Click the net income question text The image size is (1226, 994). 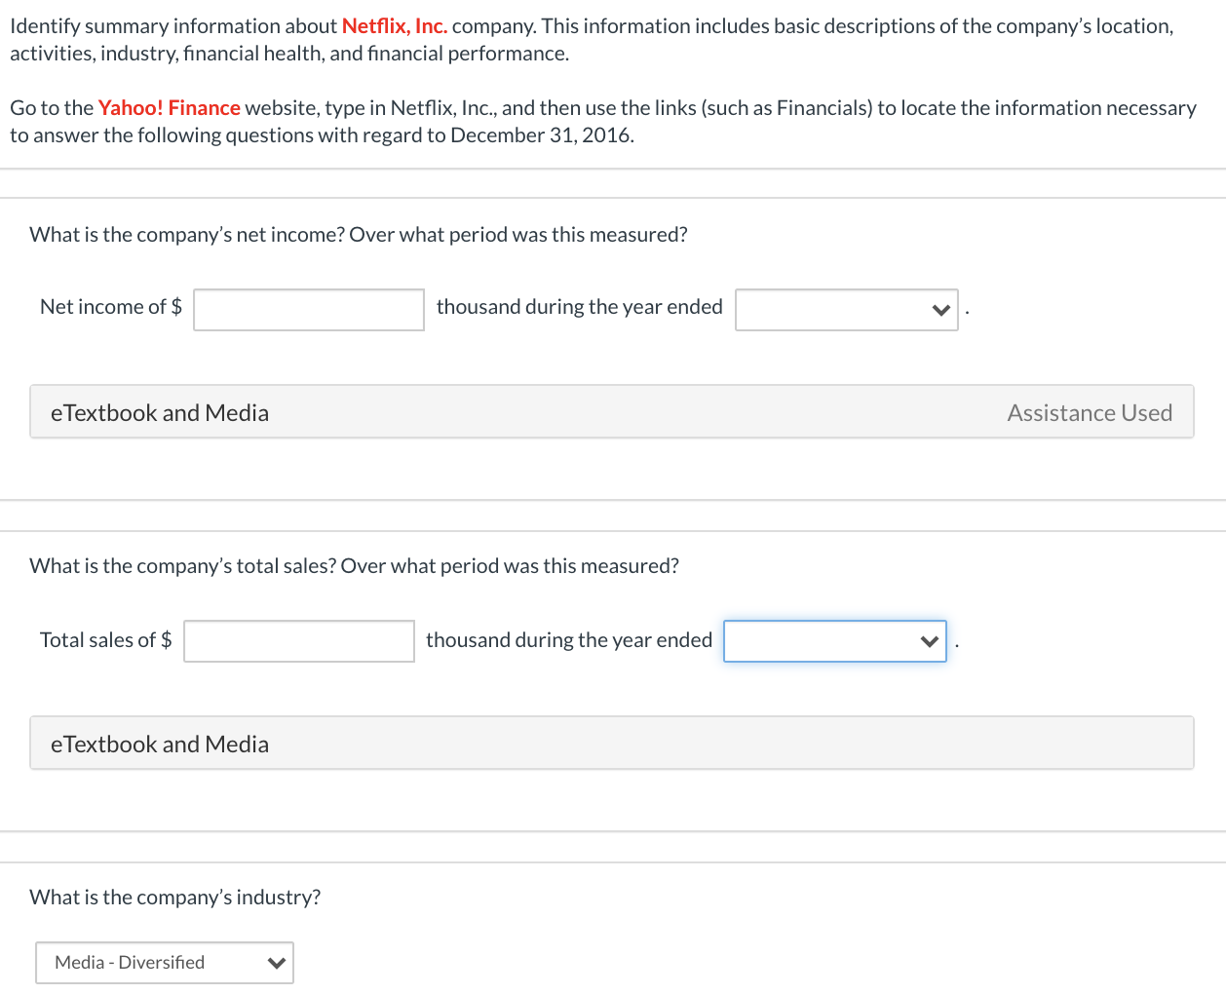359,235
